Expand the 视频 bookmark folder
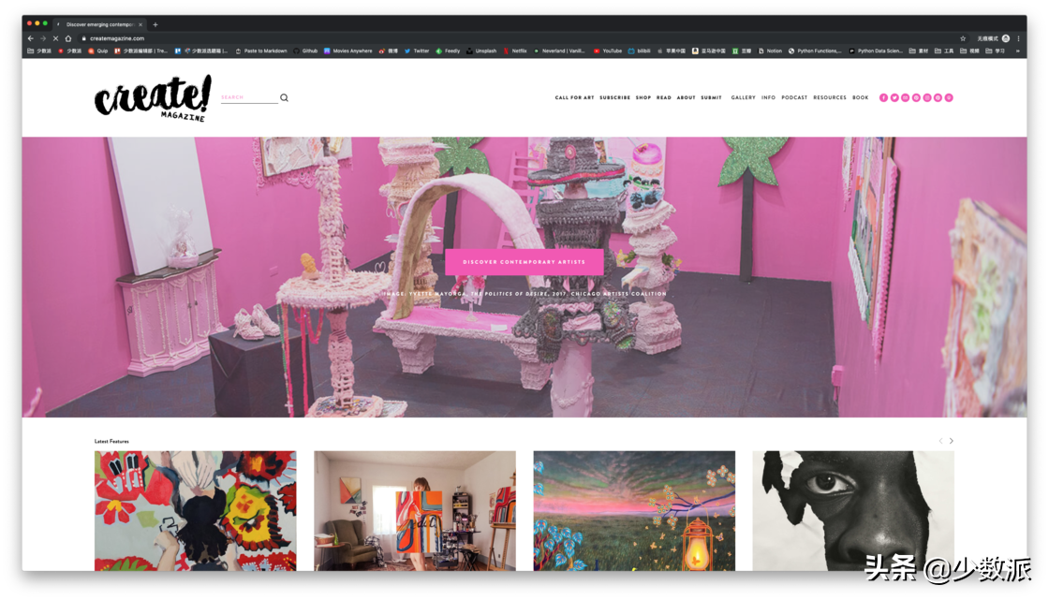 [x=969, y=51]
